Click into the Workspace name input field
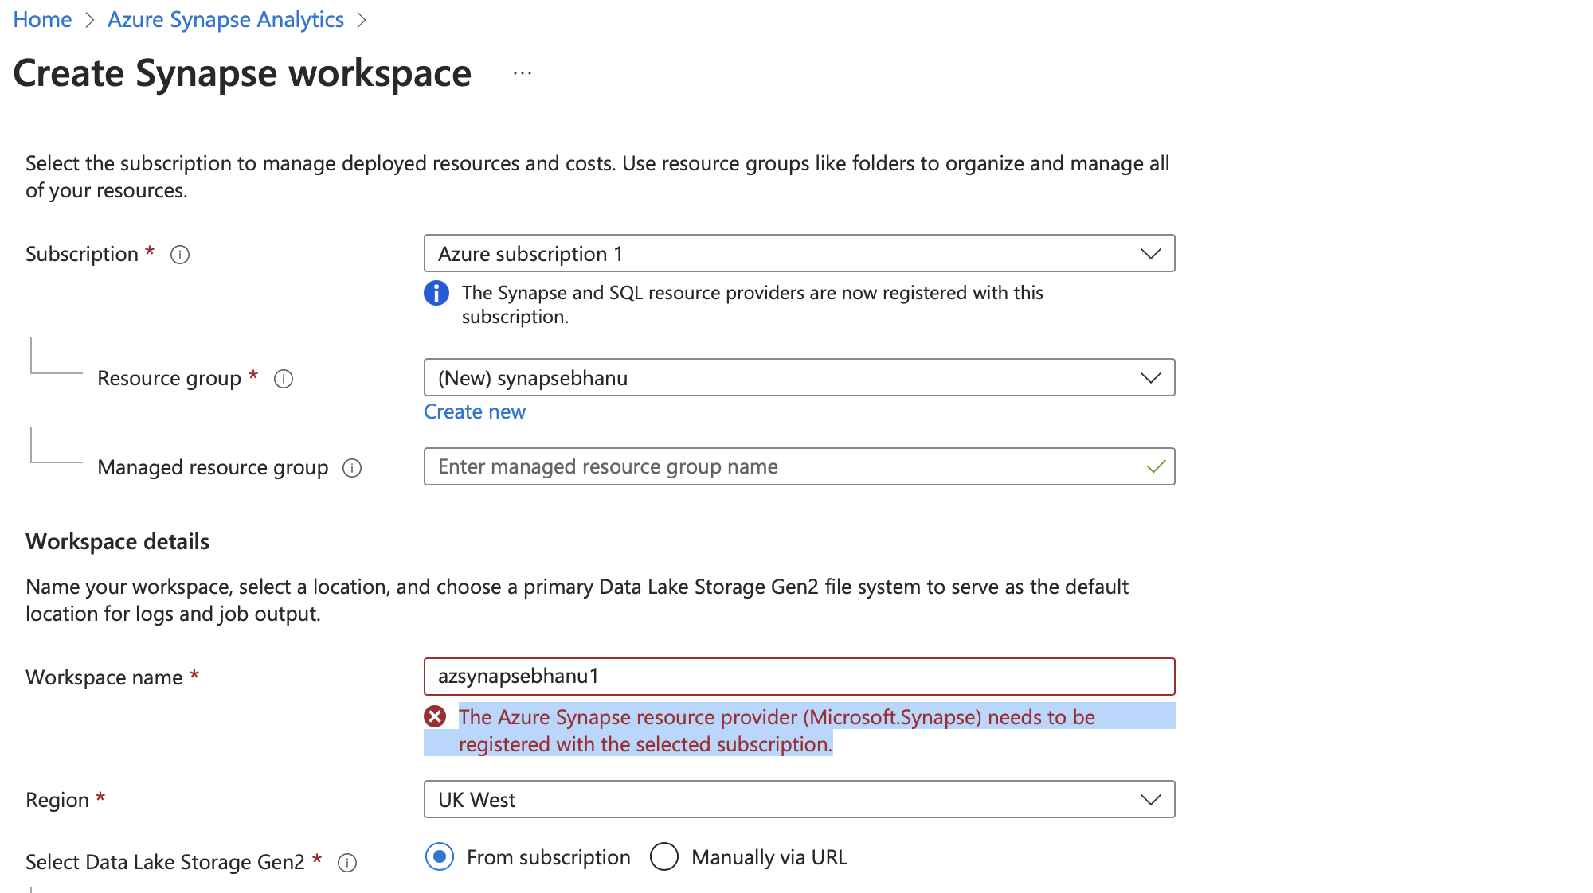 (799, 677)
